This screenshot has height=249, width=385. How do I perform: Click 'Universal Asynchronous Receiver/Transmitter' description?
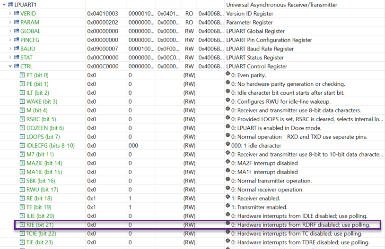281,5
